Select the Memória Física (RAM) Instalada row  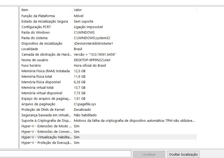[109, 71]
